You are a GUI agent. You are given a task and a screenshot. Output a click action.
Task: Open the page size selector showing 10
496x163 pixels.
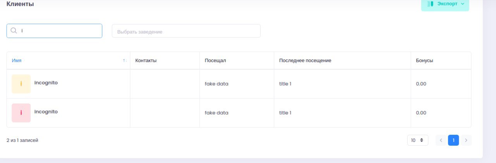coord(418,140)
